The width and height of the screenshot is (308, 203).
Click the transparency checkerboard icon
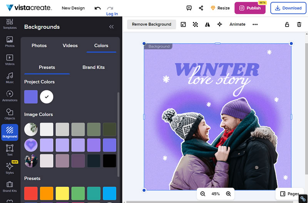pos(195,24)
